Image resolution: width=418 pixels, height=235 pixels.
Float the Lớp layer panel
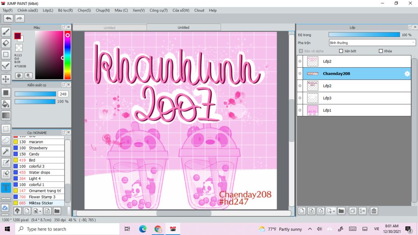[410, 27]
